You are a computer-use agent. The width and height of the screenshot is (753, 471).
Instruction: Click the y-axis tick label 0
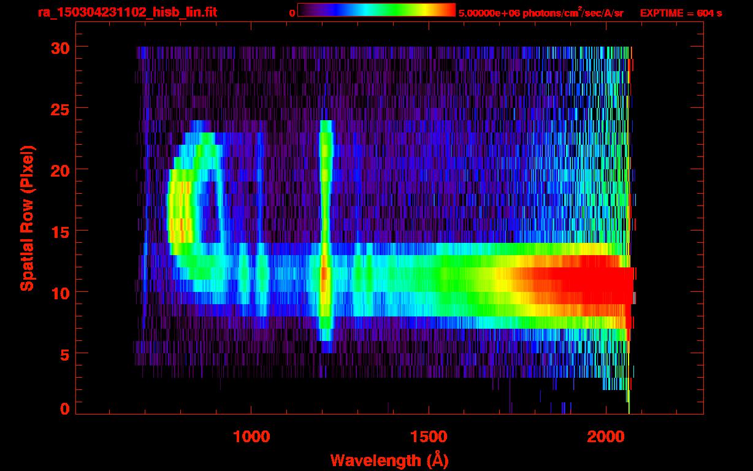point(64,408)
